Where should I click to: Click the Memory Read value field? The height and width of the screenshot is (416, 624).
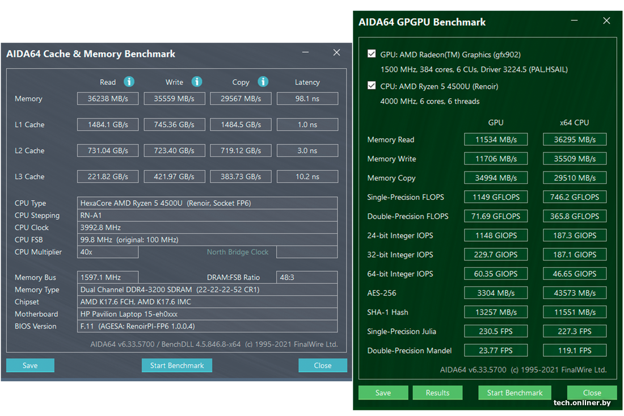[x=108, y=99]
